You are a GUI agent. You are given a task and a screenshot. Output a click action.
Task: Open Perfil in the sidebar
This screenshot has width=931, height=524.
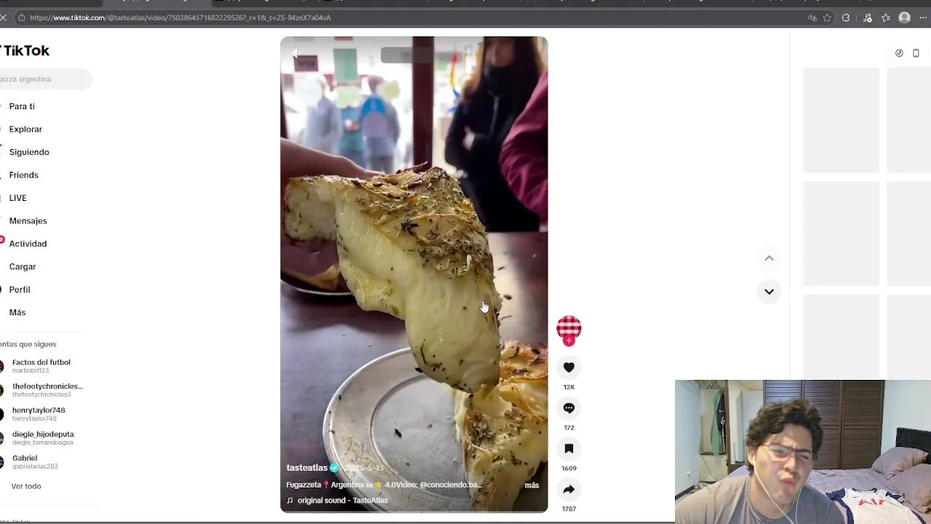[x=20, y=290]
